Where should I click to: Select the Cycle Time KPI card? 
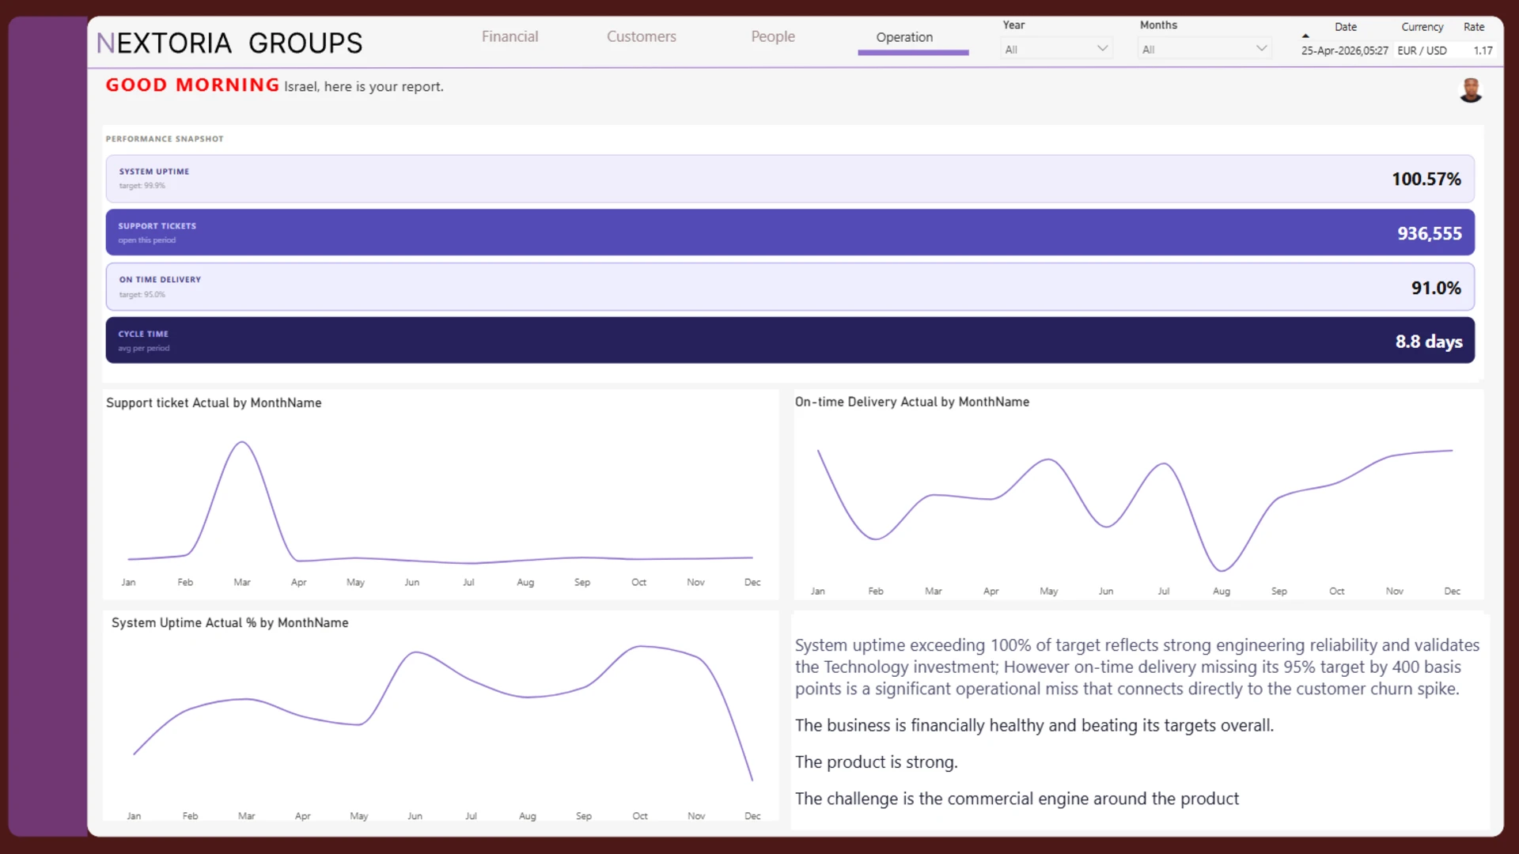tap(790, 341)
